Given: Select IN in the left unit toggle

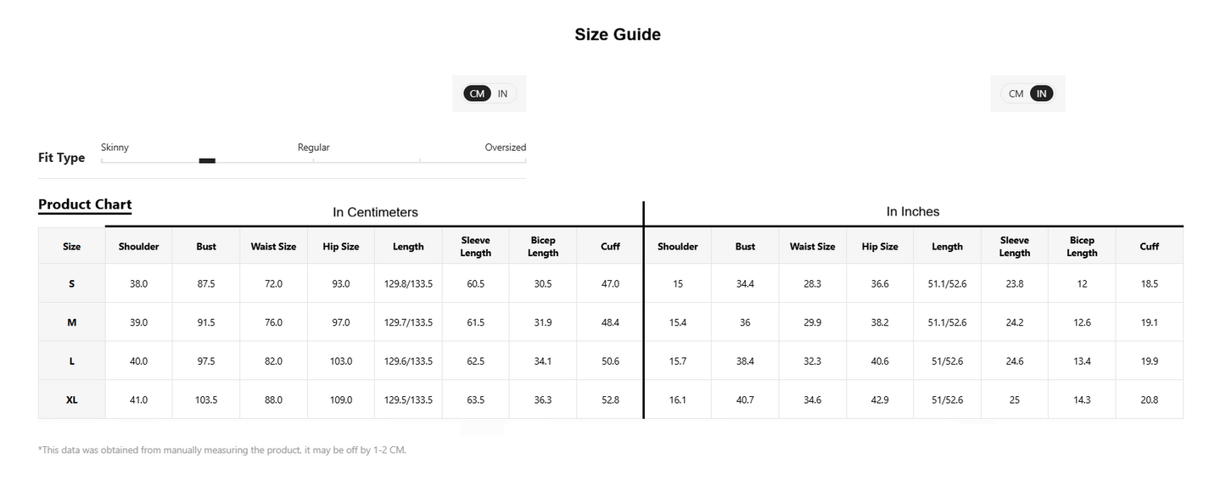Looking at the screenshot, I should tap(502, 93).
